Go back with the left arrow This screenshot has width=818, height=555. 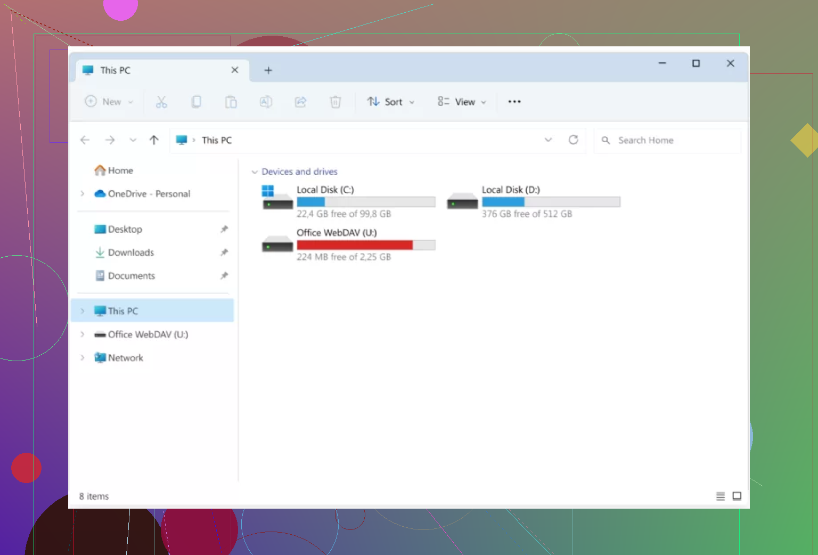(x=85, y=140)
